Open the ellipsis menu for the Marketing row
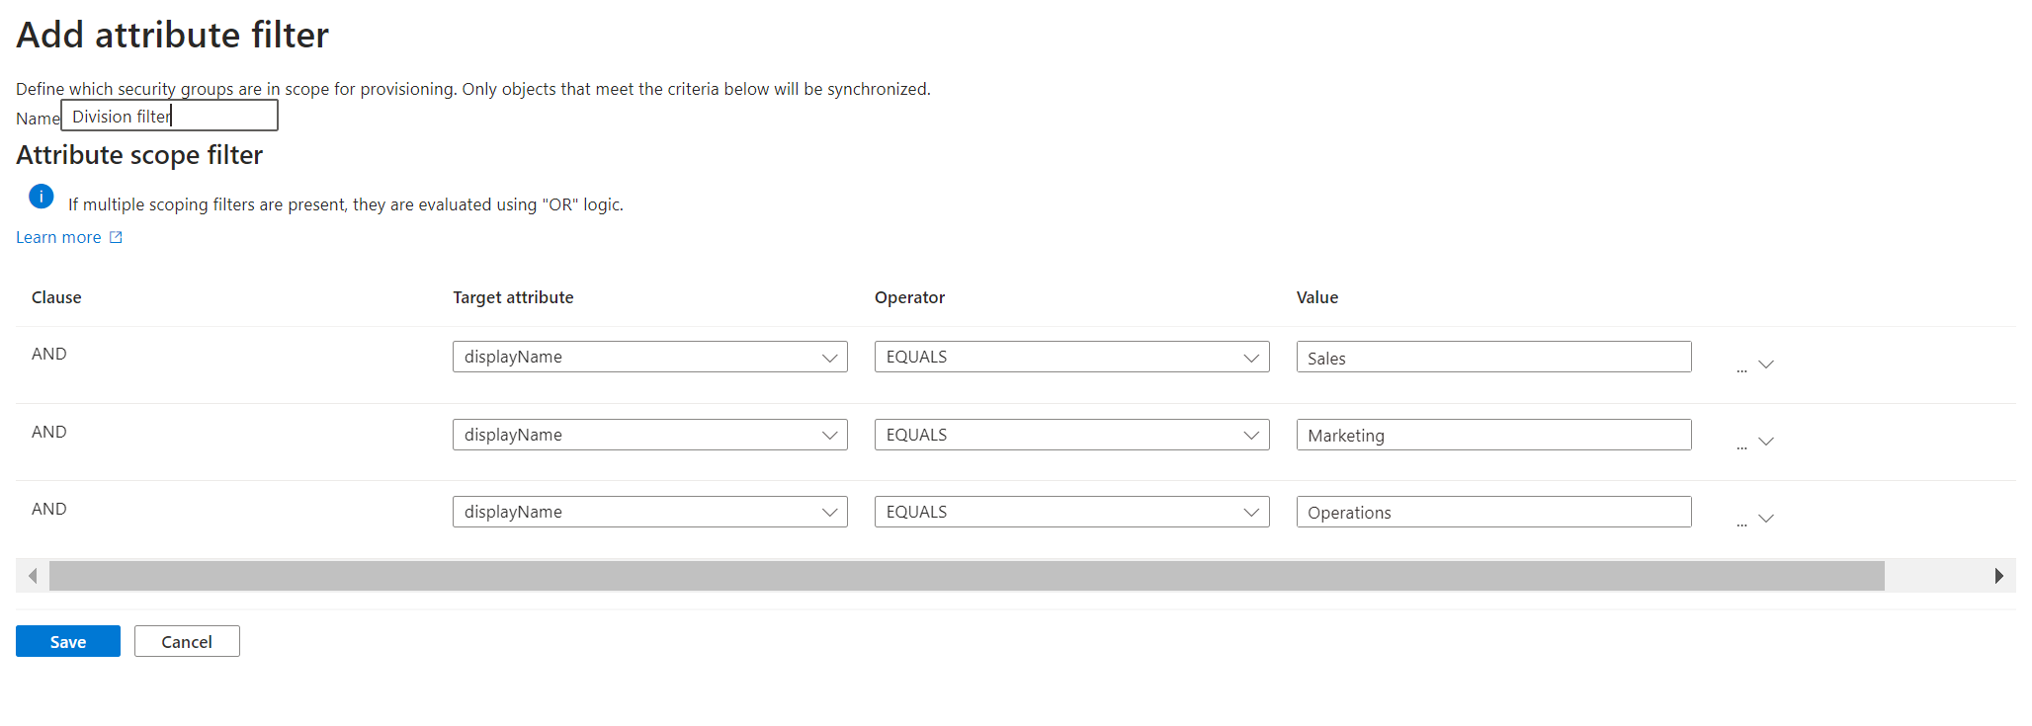The image size is (2032, 726). tap(1741, 444)
